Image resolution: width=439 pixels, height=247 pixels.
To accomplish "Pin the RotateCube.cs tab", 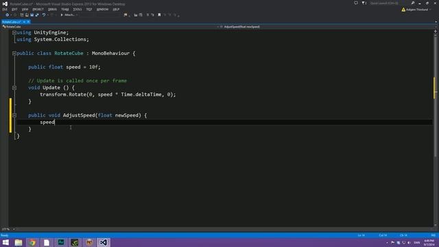I will [x=24, y=22].
